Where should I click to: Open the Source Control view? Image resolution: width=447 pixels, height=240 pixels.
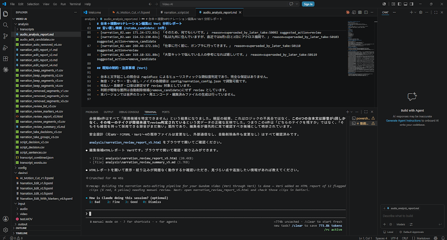(x=5, y=36)
